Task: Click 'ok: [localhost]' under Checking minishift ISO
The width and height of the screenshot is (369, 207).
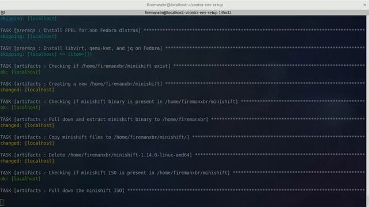Action: (x=21, y=179)
